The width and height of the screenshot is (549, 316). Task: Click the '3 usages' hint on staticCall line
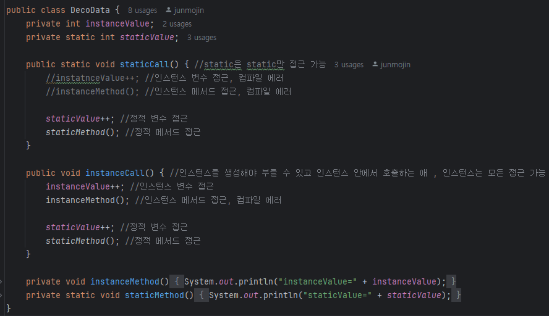tap(349, 65)
